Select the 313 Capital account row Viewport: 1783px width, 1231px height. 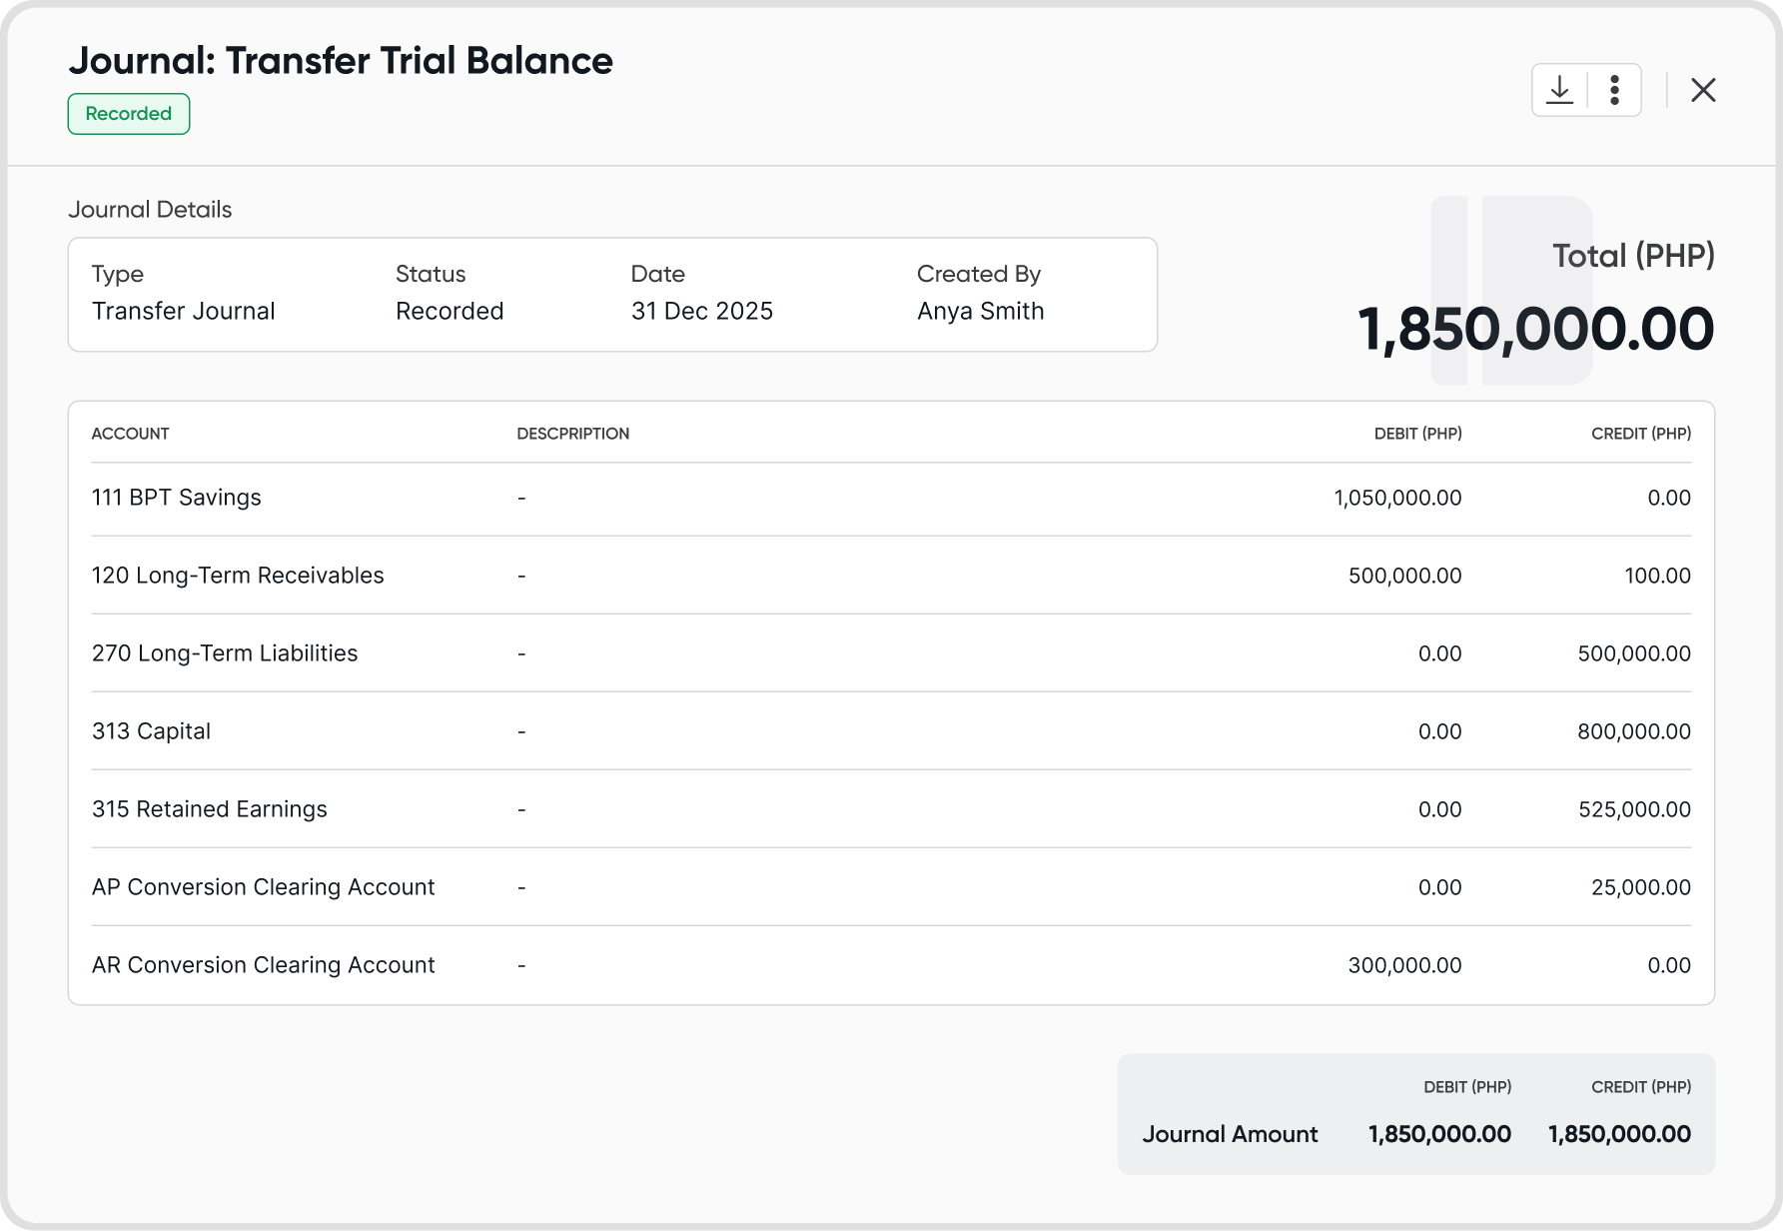[x=152, y=731]
